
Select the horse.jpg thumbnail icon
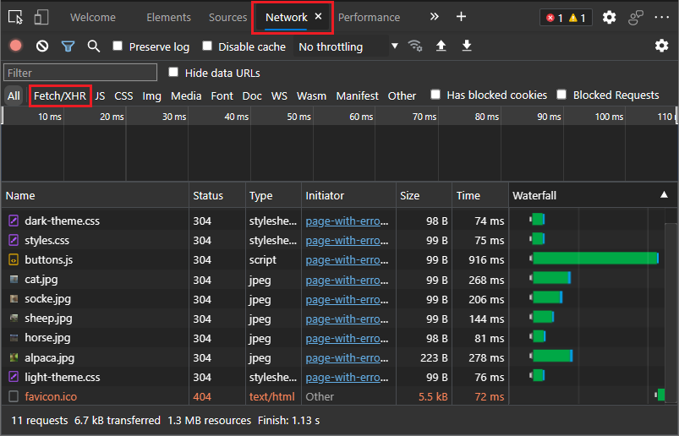pos(14,338)
